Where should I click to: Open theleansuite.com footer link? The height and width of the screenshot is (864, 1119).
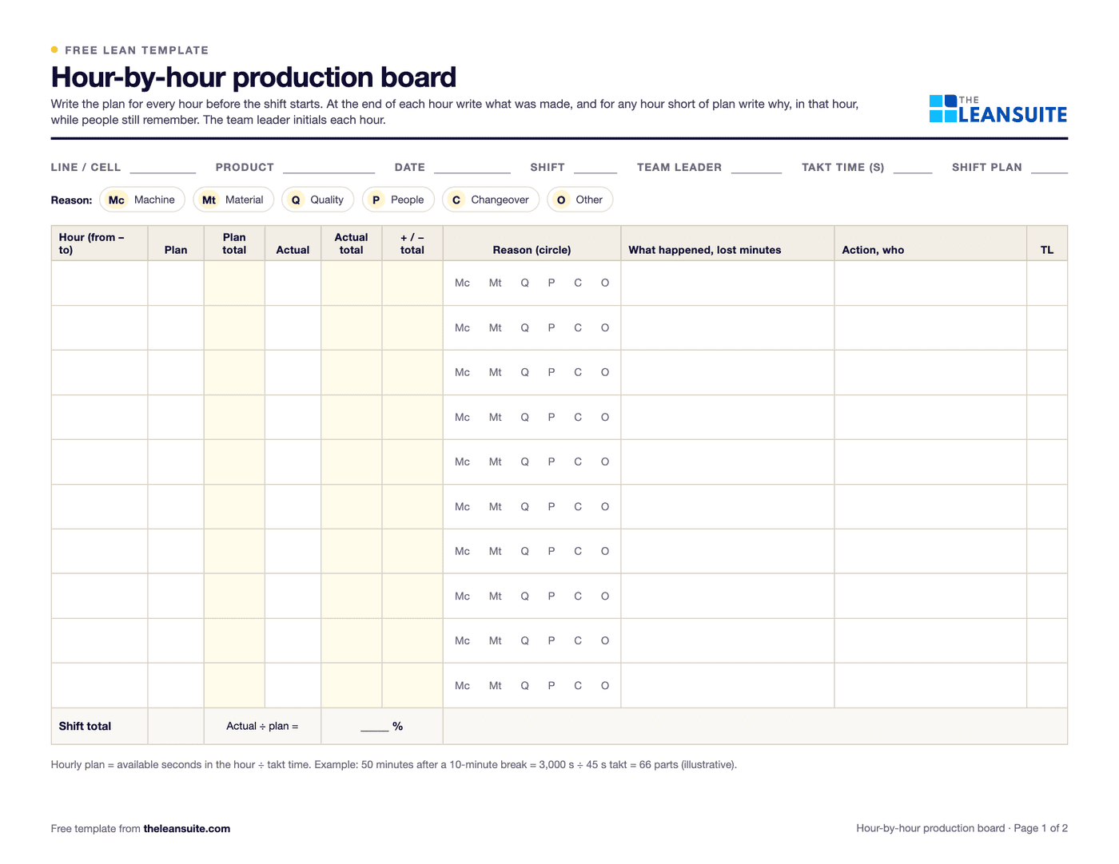pos(187,829)
